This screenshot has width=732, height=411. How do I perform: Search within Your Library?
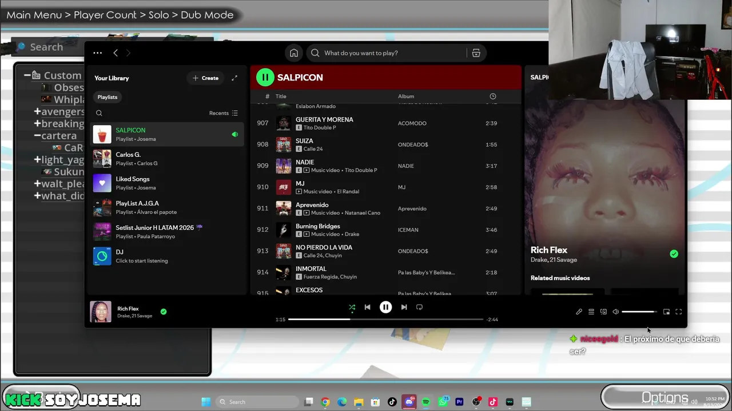[99, 113]
